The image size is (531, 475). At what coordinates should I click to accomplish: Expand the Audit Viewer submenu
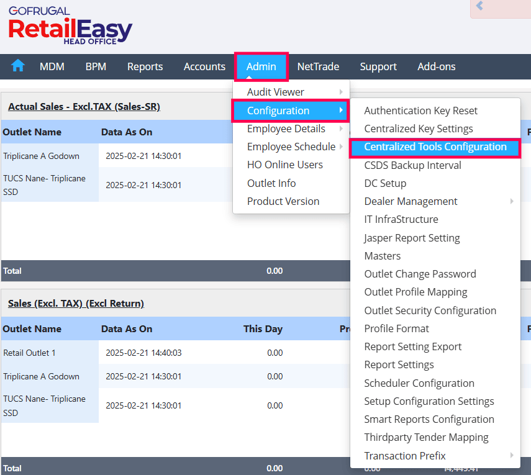click(291, 92)
